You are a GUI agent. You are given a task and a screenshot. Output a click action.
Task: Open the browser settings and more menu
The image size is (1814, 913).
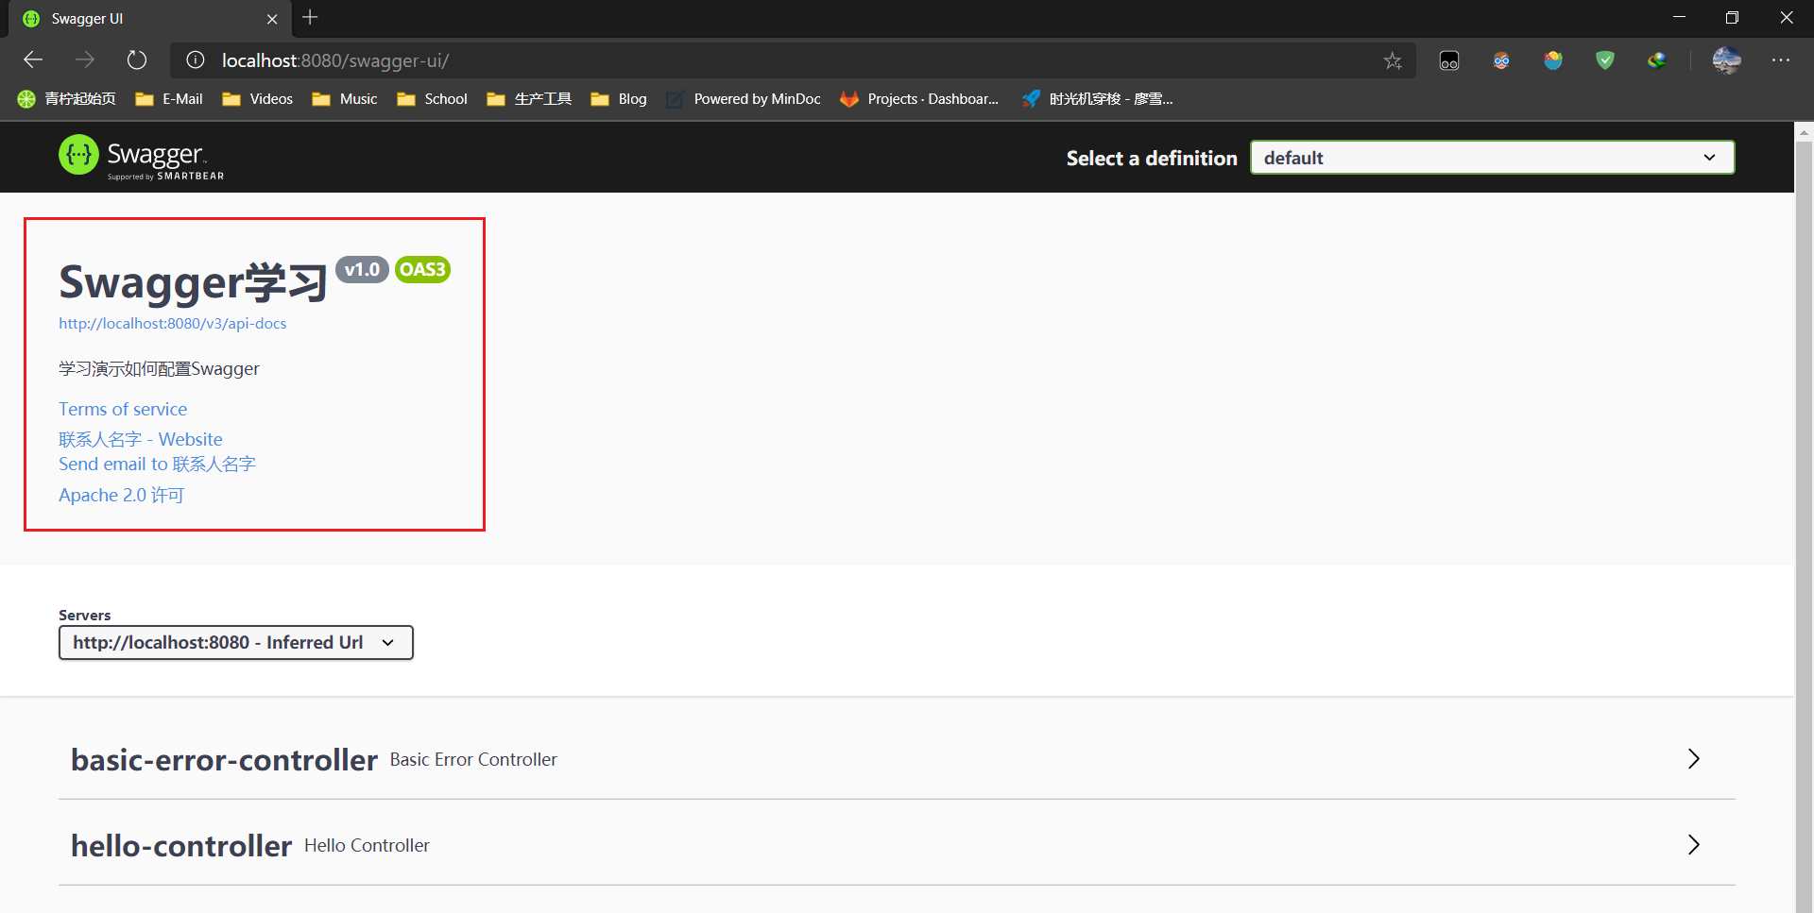1781,60
